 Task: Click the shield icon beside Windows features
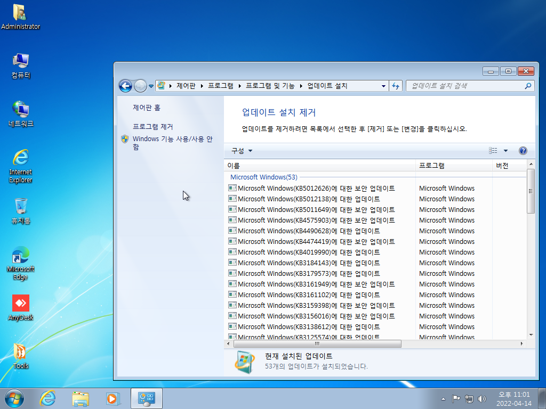point(125,139)
